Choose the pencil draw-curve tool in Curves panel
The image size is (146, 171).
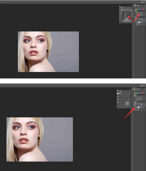coord(120,16)
